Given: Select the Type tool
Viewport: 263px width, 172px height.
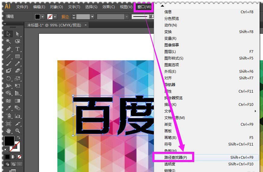Looking at the screenshot, I should pyautogui.click(x=17, y=49).
